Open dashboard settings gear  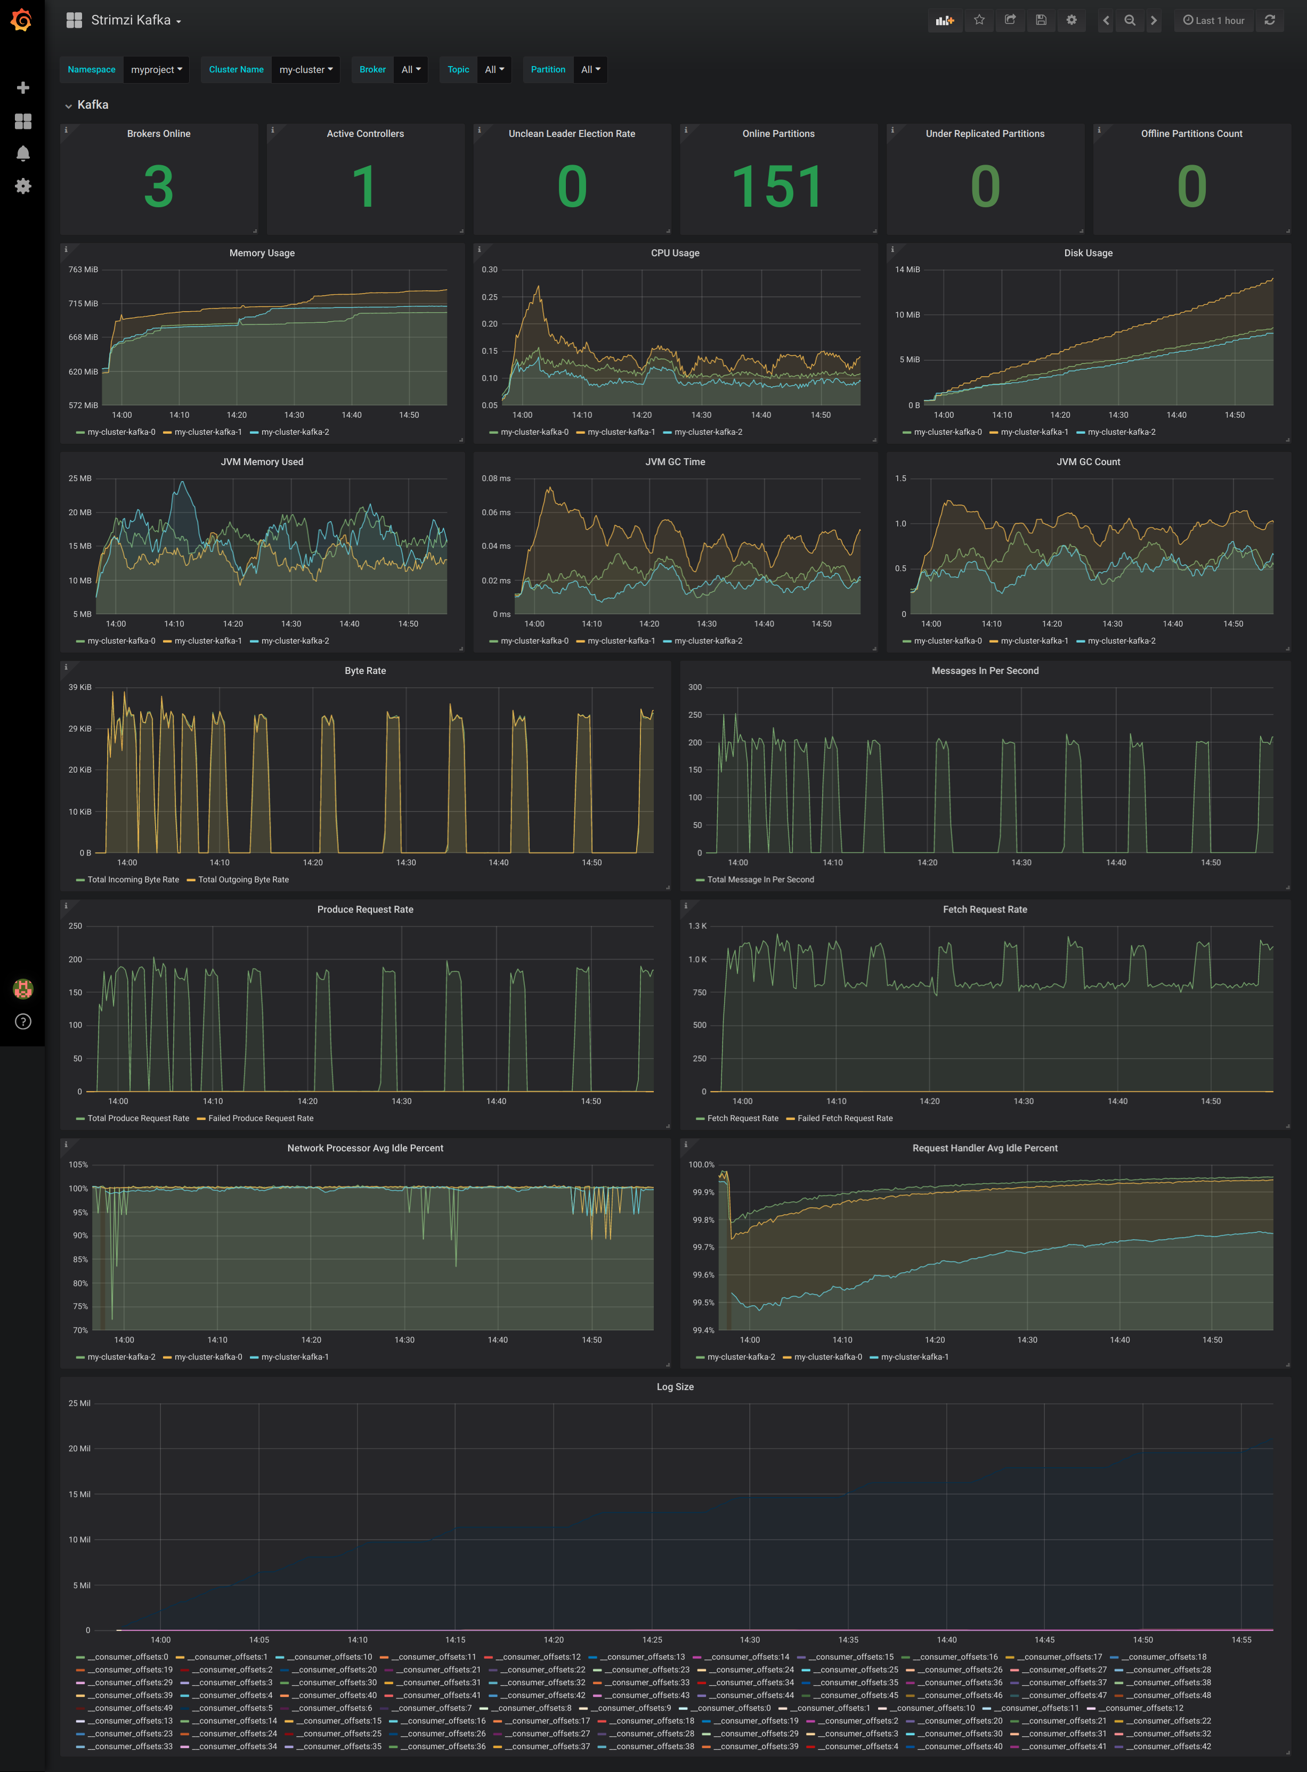1071,21
